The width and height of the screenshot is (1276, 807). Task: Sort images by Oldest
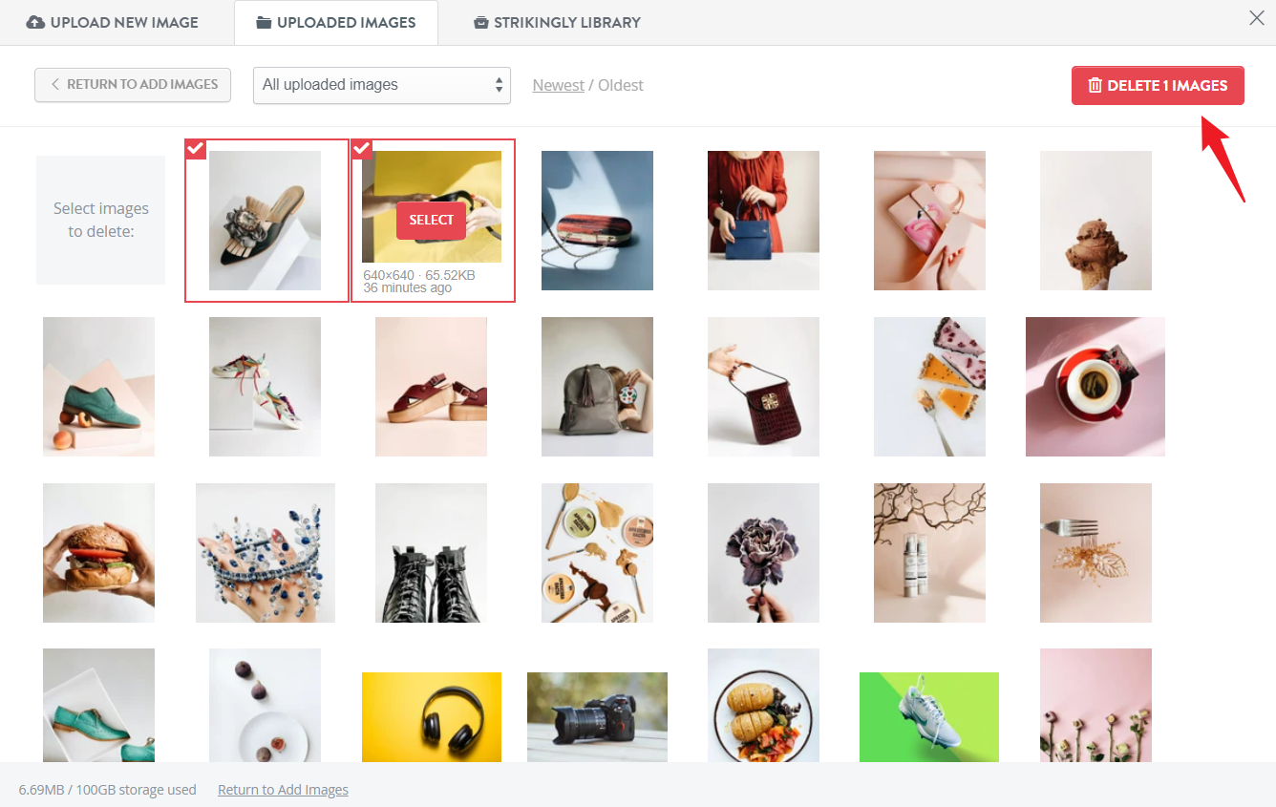coord(621,85)
